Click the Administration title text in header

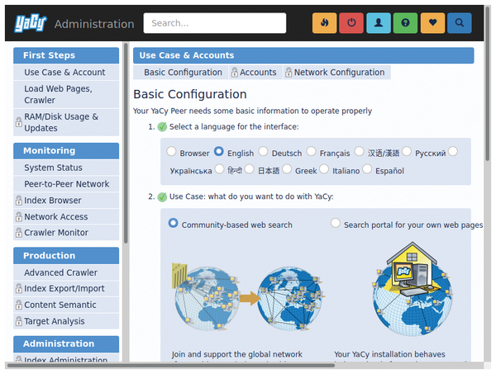pos(94,24)
